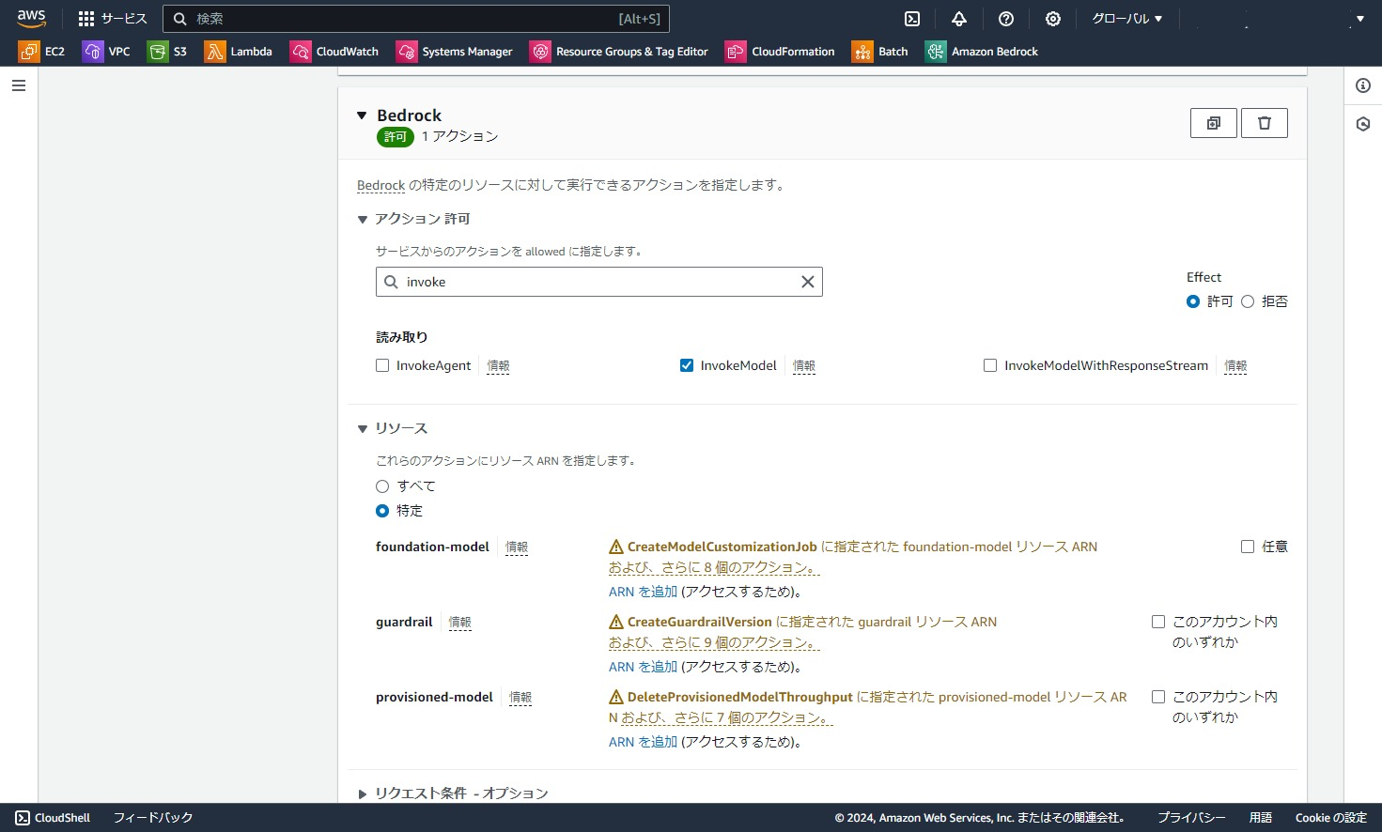Image resolution: width=1382 pixels, height=832 pixels.
Task: Open the CloudWatch shortcut
Action: [x=334, y=52]
